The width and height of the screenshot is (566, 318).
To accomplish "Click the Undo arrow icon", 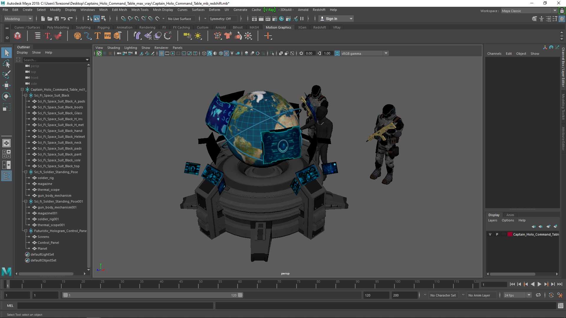I will [x=63, y=19].
